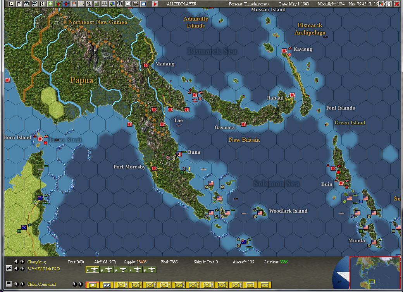Click the white star on green icon
Image resolution: width=403 pixels, height=292 pixels.
tap(50, 4)
